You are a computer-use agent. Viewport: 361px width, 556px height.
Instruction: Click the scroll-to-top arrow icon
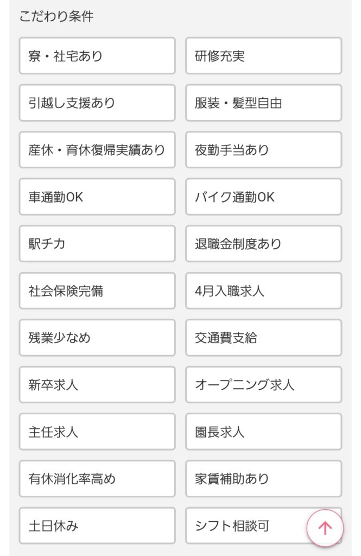324,526
